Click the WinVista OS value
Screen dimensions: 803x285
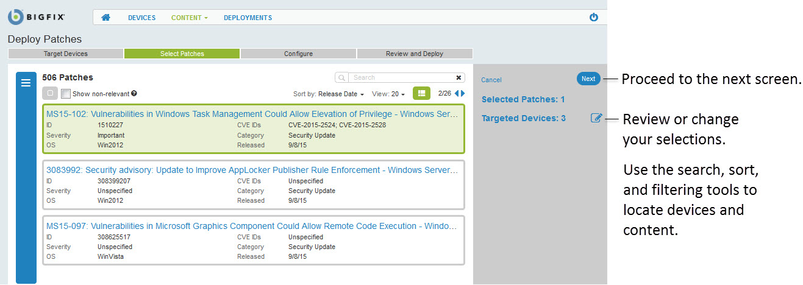click(110, 257)
